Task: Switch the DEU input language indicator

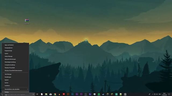Action: (160, 94)
